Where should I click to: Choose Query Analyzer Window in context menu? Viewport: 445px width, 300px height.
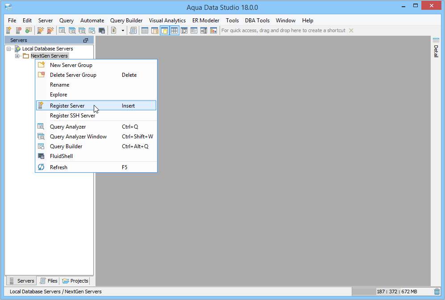(x=96, y=137)
